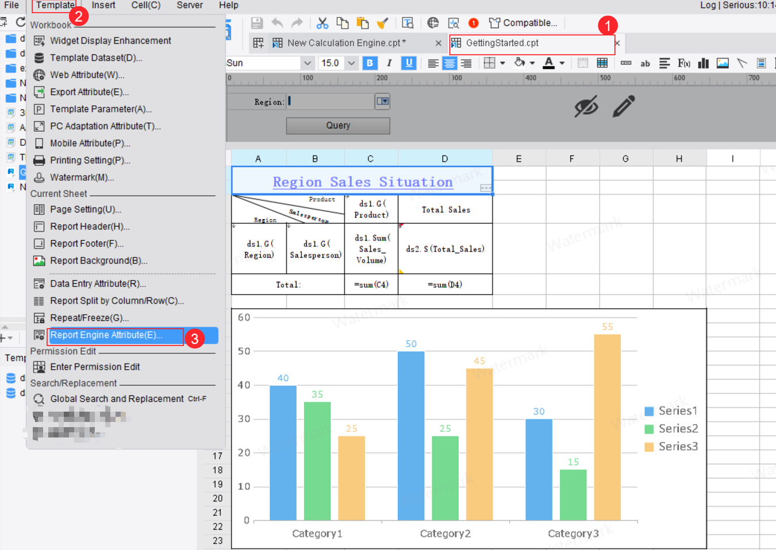Expand the cell border style dropdown arrow
Screen dimensions: 776x550
point(503,63)
